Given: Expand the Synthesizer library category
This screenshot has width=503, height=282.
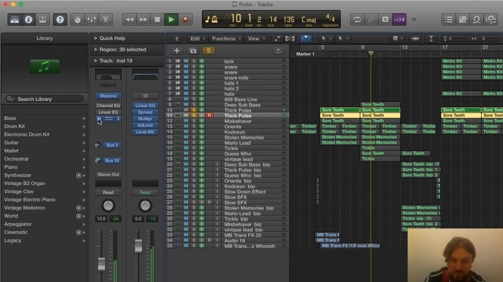Looking at the screenshot, I should click(84, 175).
